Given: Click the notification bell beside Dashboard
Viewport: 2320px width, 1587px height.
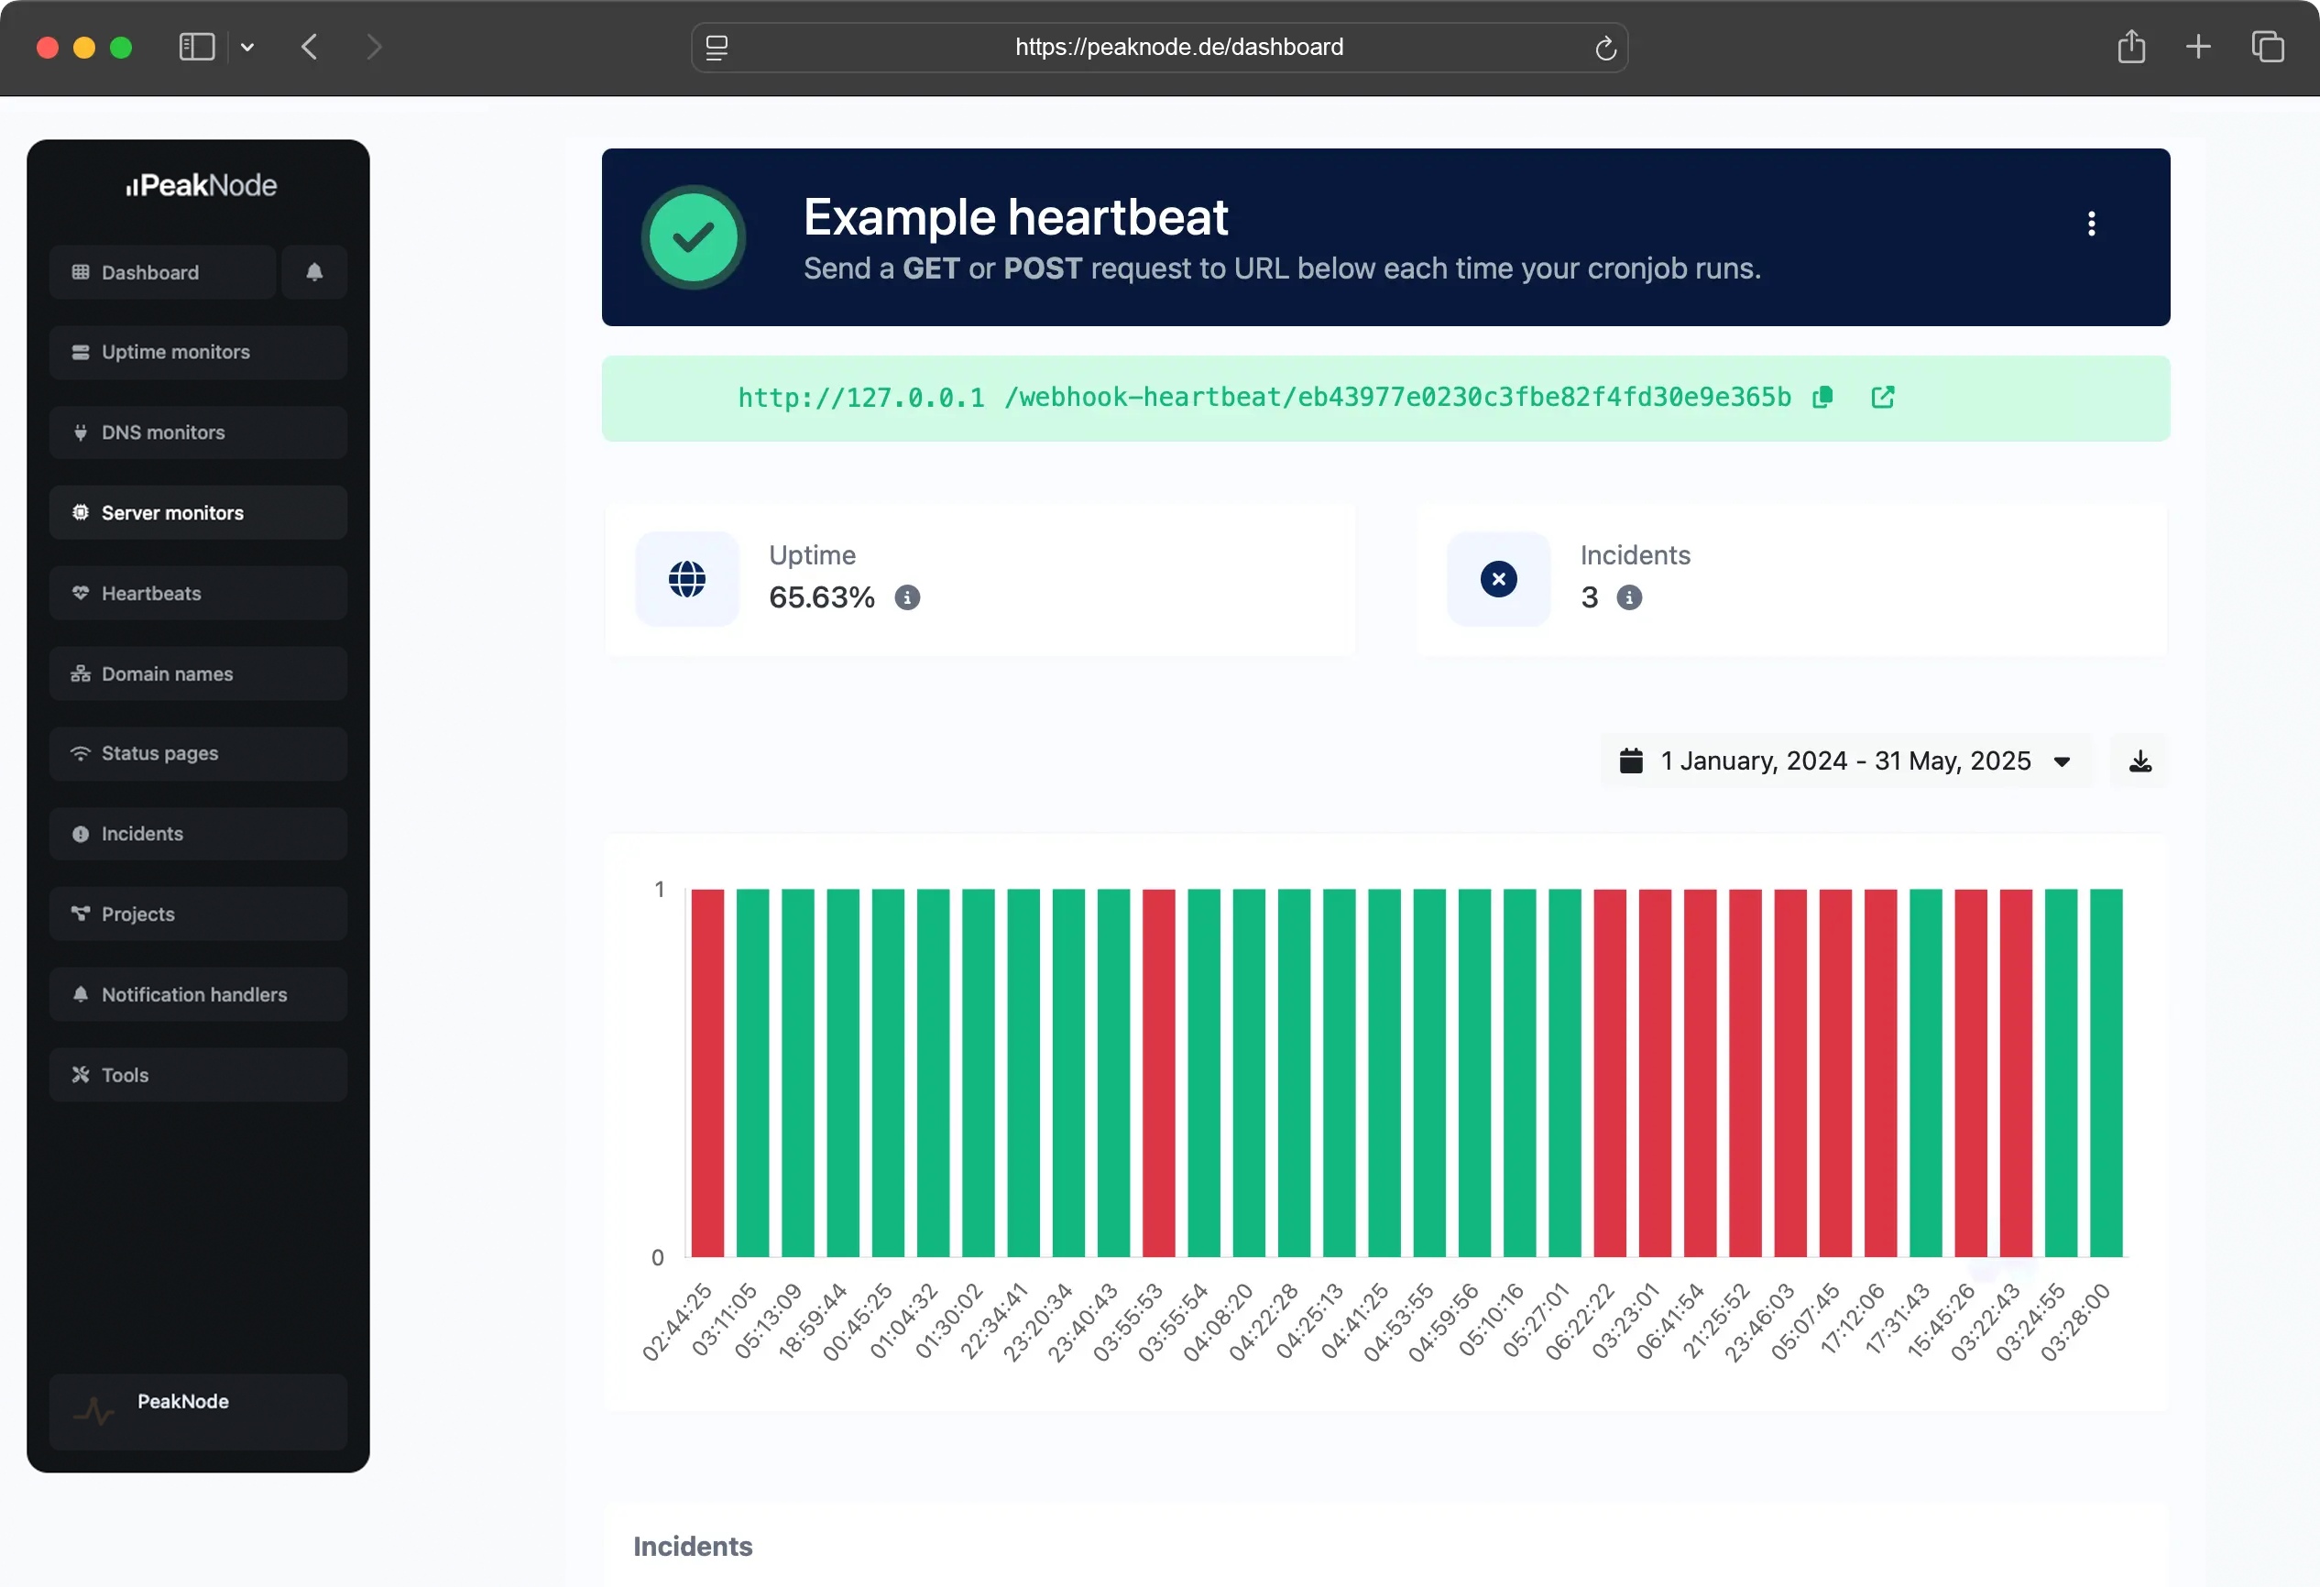Looking at the screenshot, I should click(314, 271).
